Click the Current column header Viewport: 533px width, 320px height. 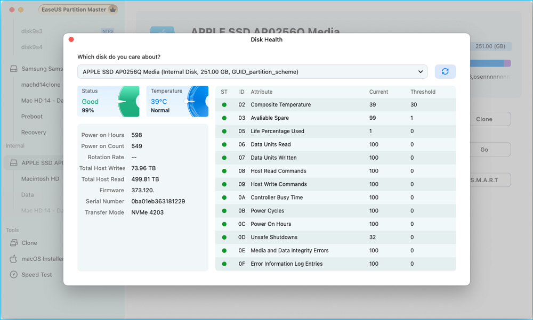tap(378, 92)
